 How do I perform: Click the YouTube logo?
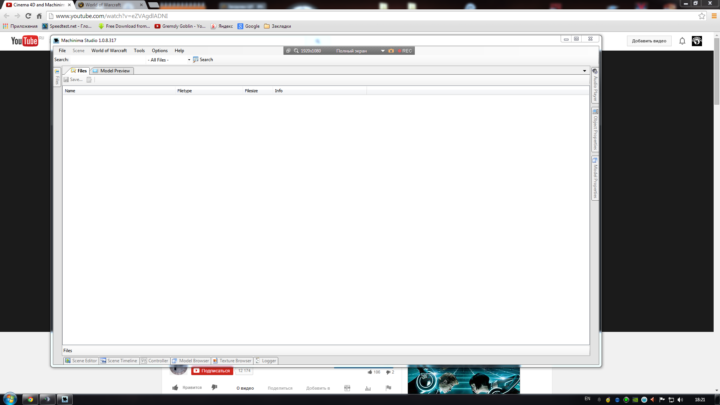24,41
